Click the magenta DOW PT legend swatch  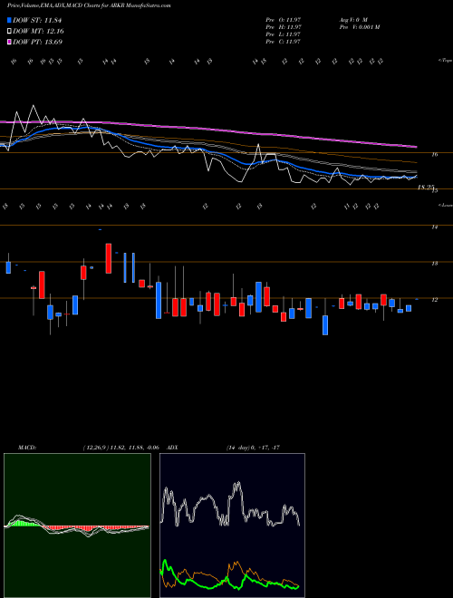click(10, 42)
